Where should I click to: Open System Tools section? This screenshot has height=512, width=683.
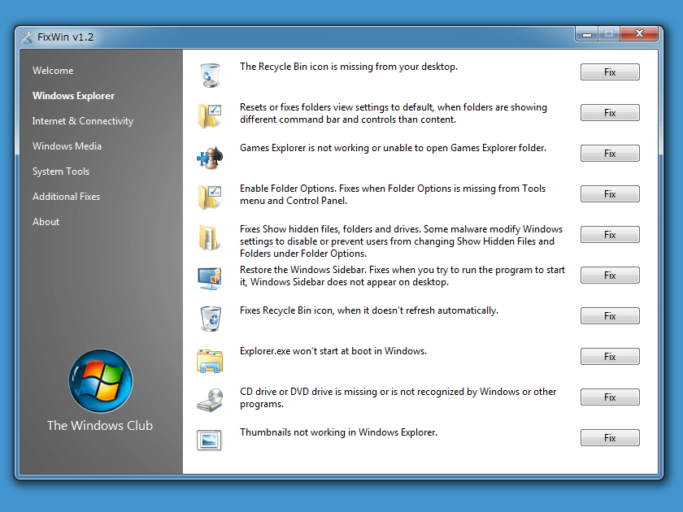click(x=60, y=171)
